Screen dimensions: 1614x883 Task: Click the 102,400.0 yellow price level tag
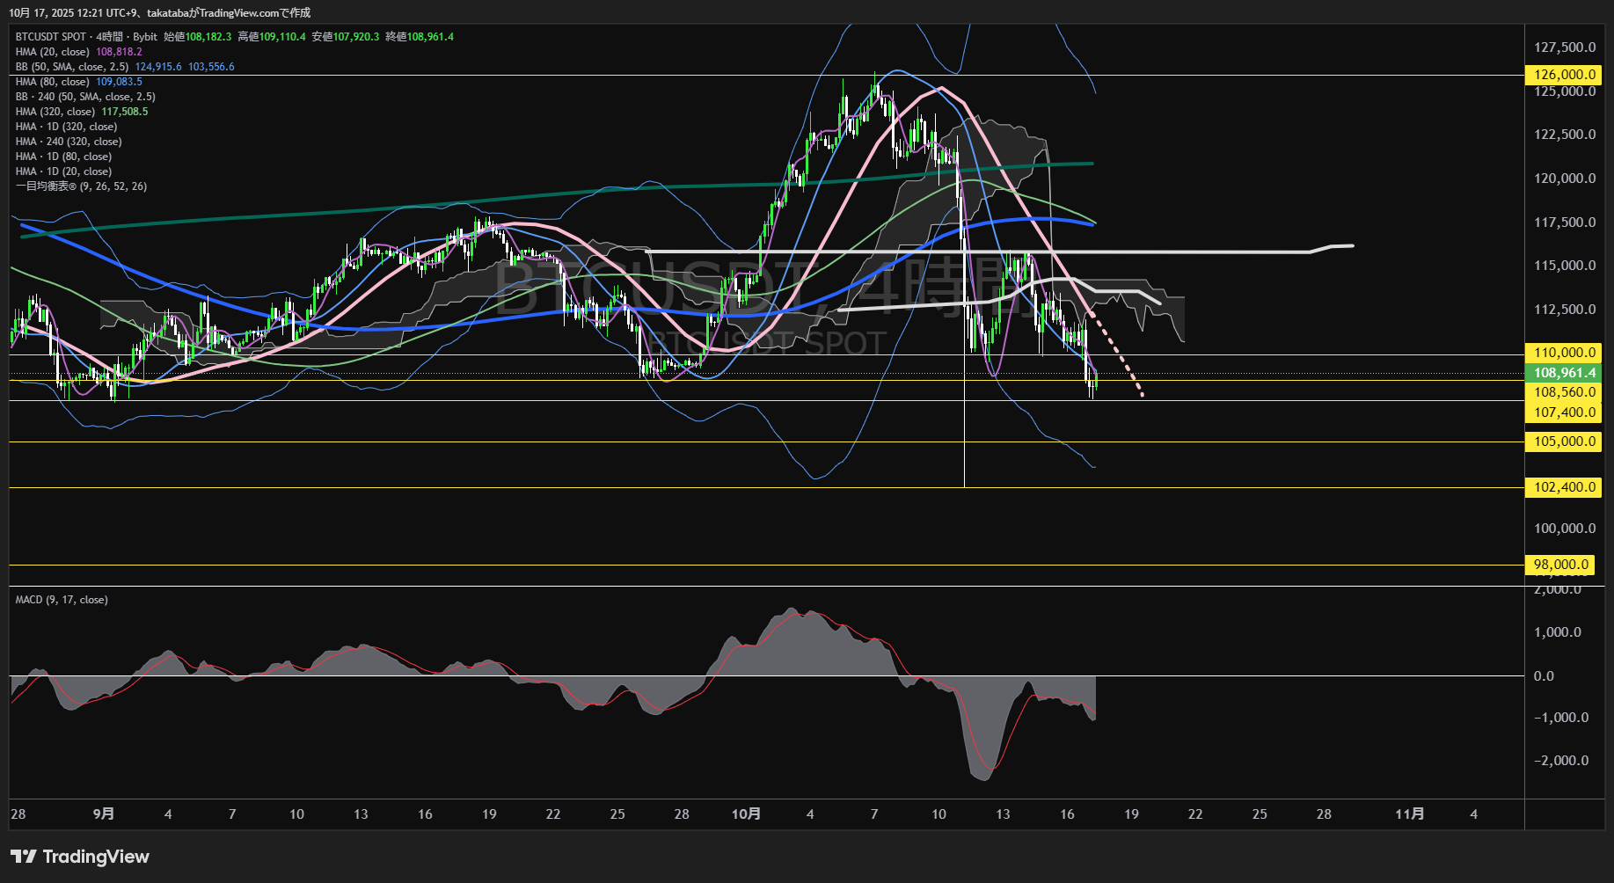(x=1564, y=487)
